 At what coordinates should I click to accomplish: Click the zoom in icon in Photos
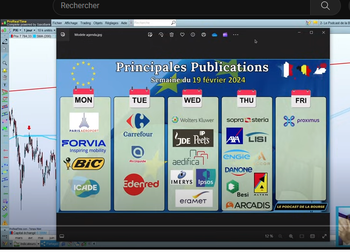click(291, 236)
